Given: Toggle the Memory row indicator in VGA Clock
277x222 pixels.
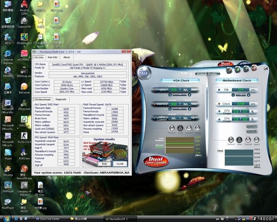Looking at the screenshot, I should [x=155, y=104].
